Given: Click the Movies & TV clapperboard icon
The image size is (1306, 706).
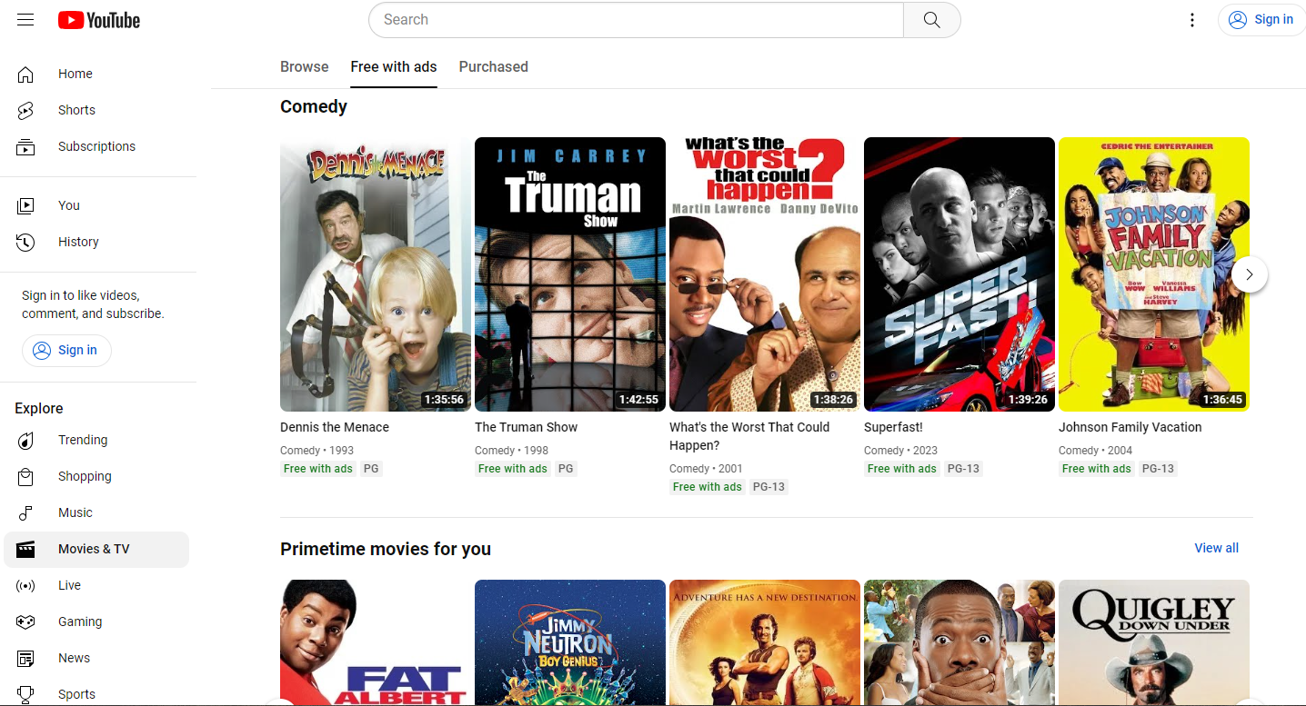Looking at the screenshot, I should point(25,549).
